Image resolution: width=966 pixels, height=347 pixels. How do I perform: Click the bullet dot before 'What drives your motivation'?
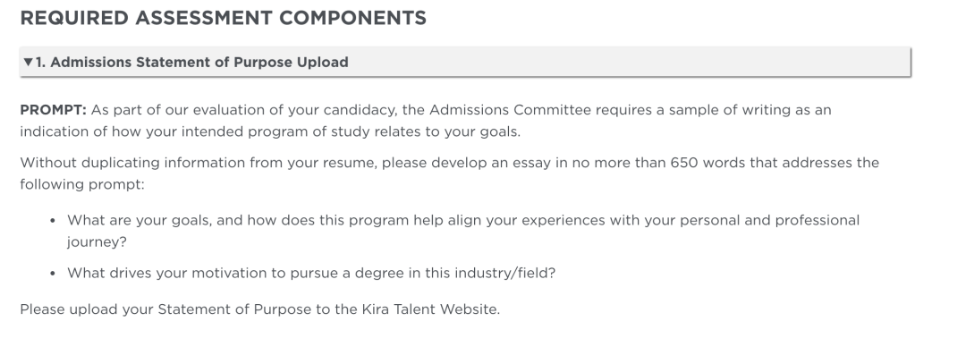[53, 273]
